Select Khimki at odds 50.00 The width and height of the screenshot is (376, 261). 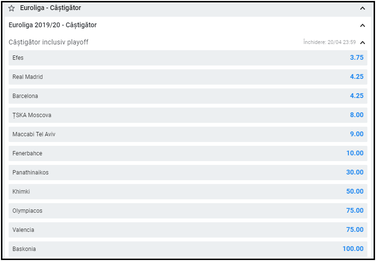(x=355, y=192)
